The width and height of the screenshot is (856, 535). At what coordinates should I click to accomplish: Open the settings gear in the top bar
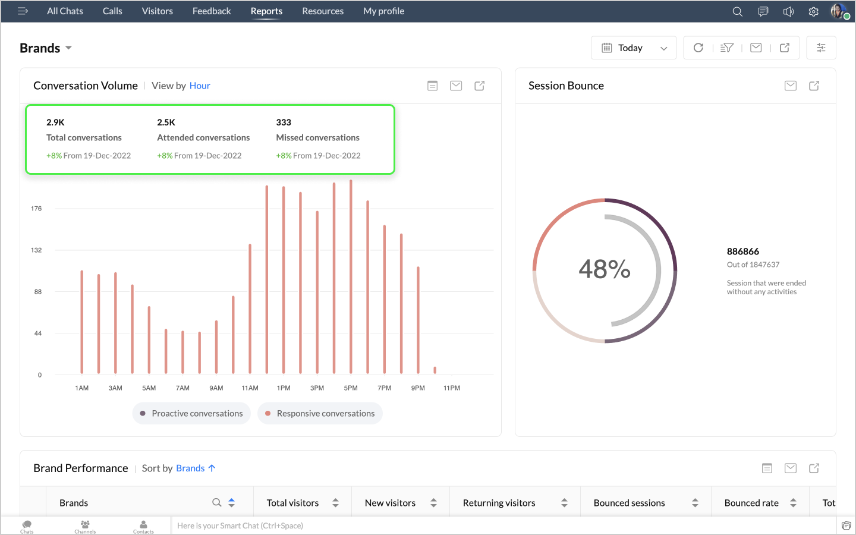coord(813,11)
